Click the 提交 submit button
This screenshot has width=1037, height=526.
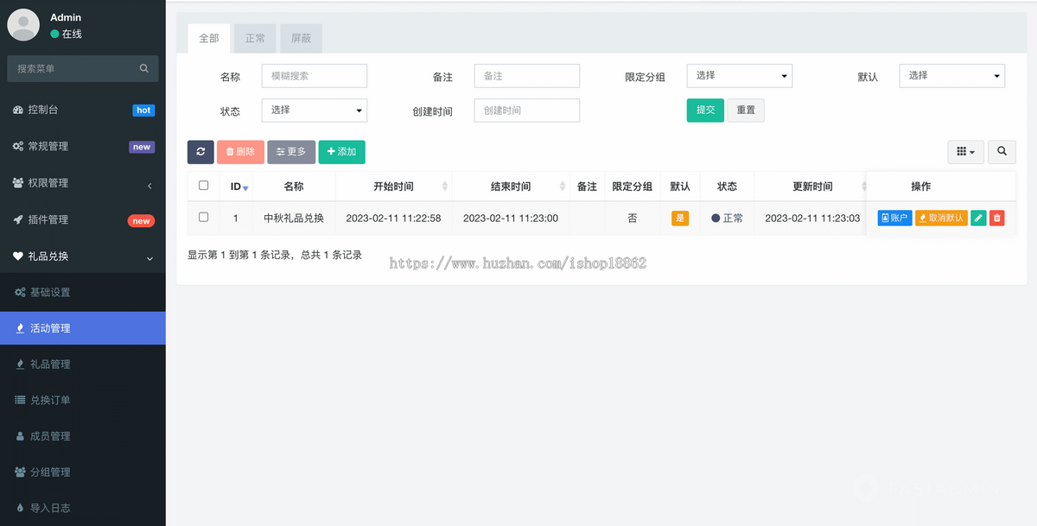(x=705, y=111)
